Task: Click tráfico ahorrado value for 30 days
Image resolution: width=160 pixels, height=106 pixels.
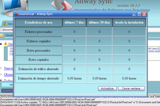Action: [99, 69]
